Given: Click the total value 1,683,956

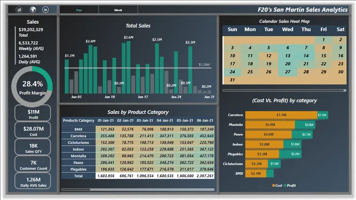Looking at the screenshot, I should pyautogui.click(x=106, y=176).
